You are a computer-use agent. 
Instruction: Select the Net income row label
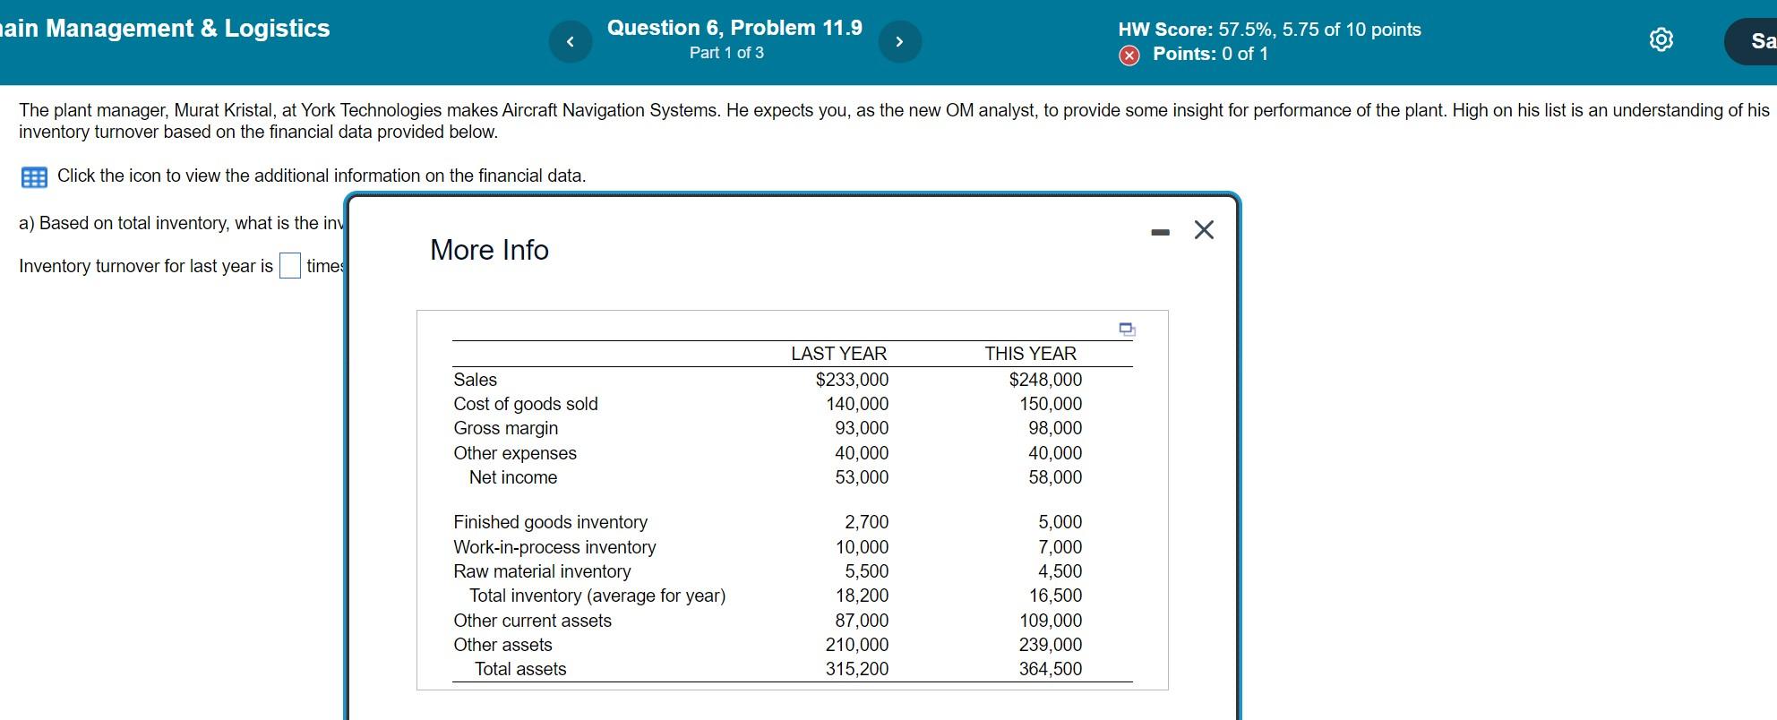pos(513,477)
